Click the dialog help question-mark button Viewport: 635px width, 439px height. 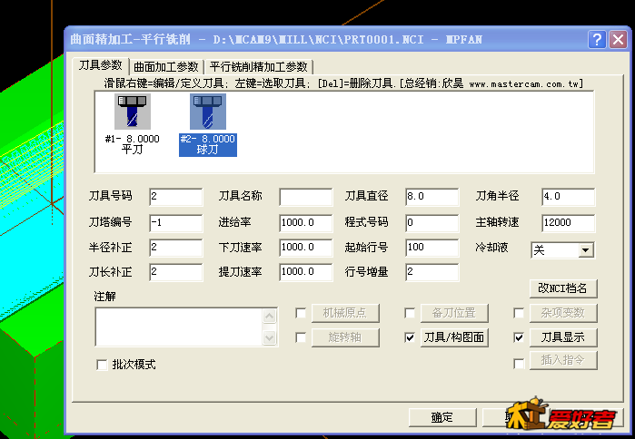[x=597, y=40]
